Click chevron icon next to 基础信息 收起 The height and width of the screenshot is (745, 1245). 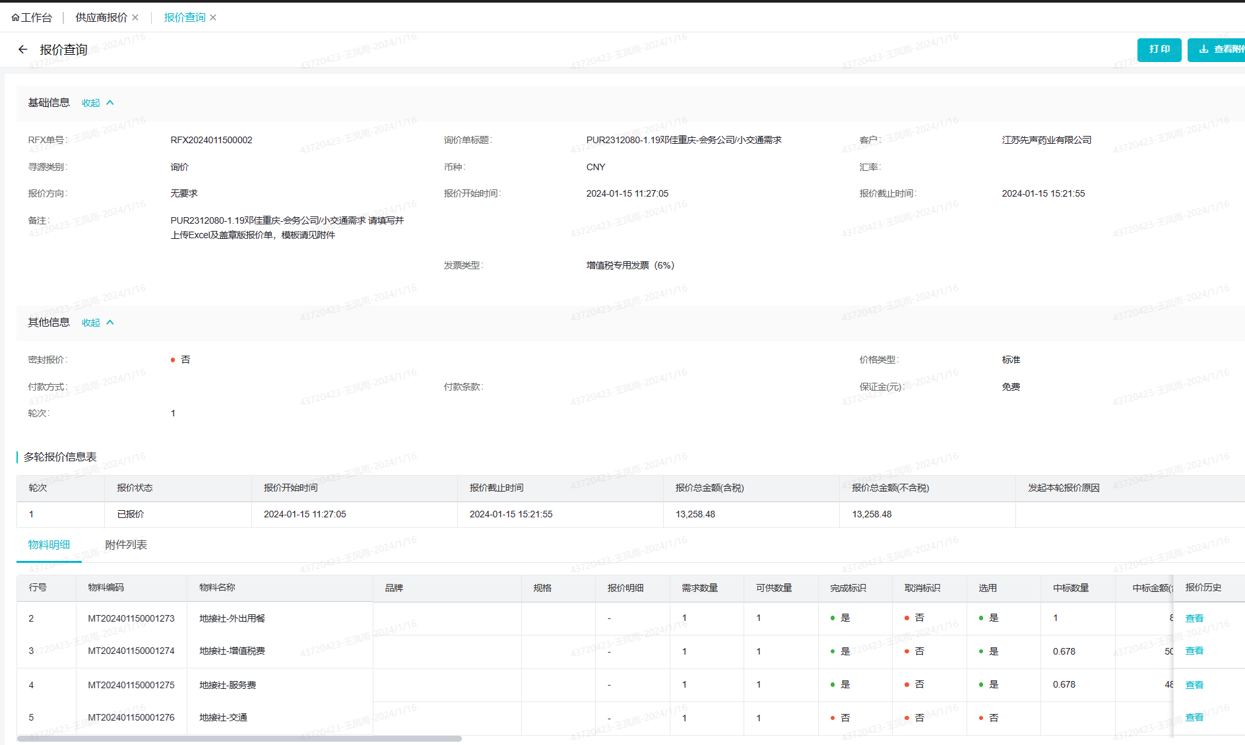pyautogui.click(x=110, y=103)
